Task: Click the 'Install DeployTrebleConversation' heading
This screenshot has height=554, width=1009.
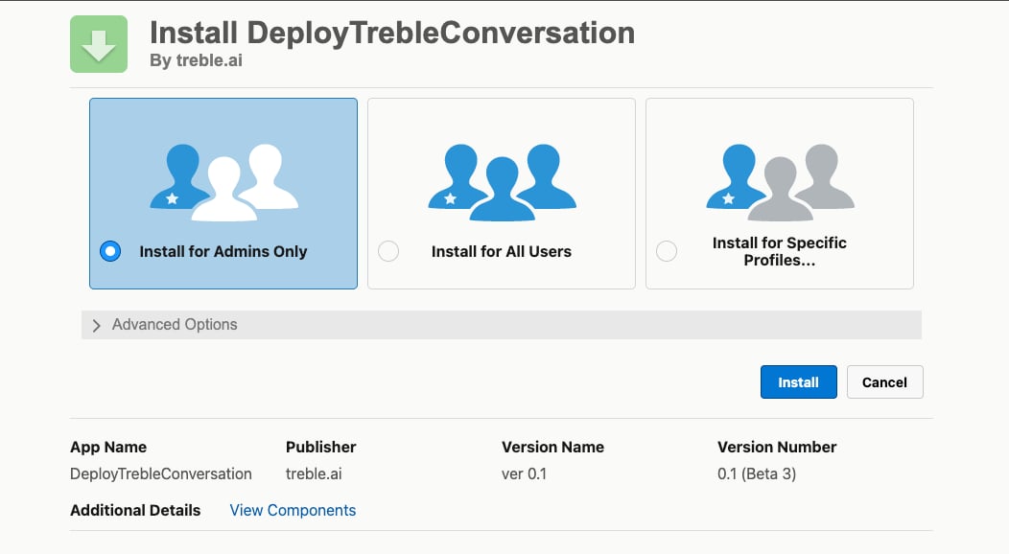Action: pos(392,33)
